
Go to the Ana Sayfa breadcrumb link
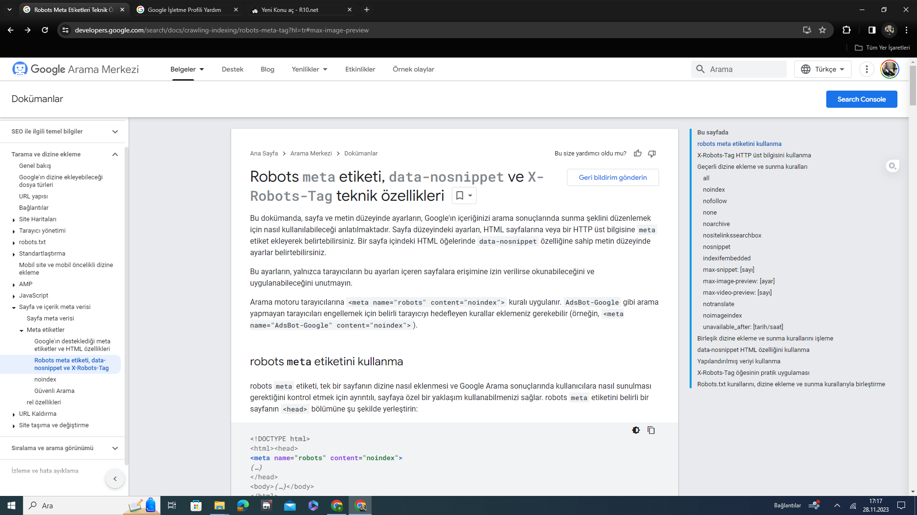(x=264, y=154)
